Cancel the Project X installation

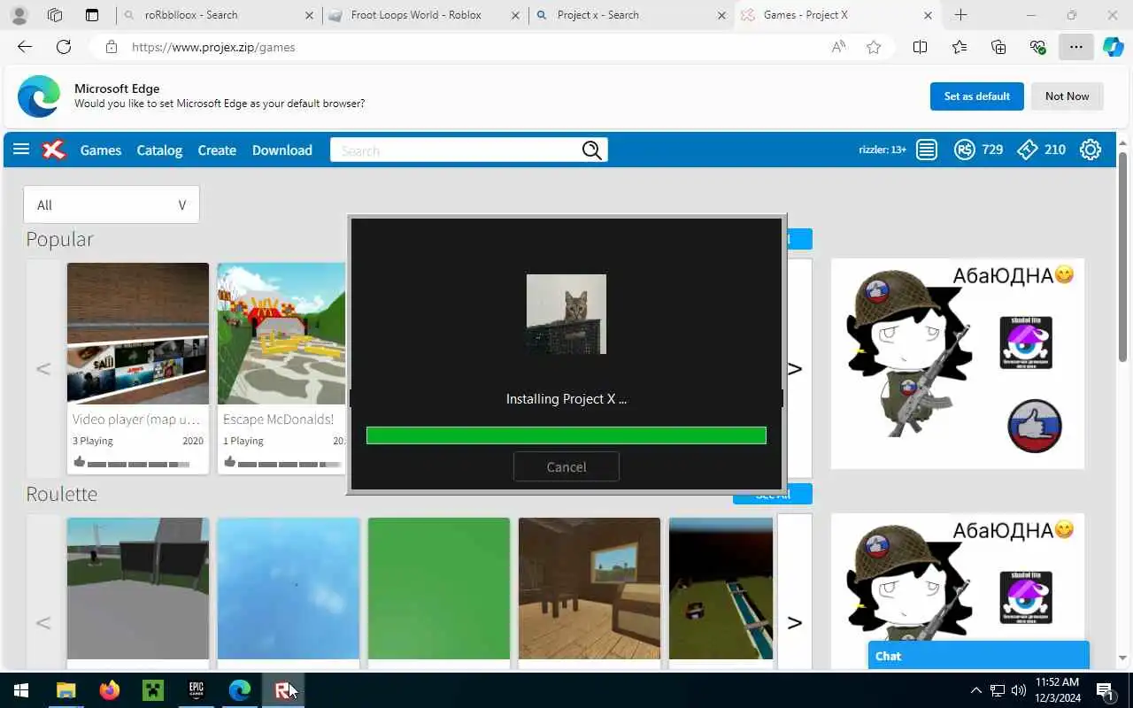pyautogui.click(x=566, y=466)
